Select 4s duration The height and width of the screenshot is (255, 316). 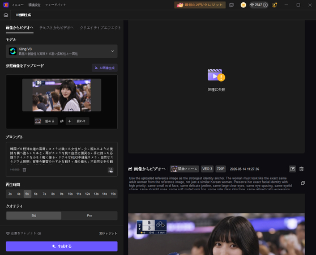click(19, 194)
